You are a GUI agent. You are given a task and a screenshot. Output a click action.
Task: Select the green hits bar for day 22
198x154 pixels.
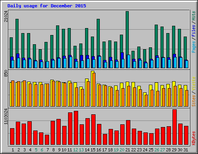133,55
